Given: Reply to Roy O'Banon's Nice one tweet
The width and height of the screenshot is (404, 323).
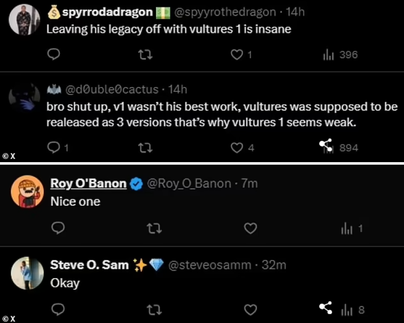Looking at the screenshot, I should click(x=58, y=228).
